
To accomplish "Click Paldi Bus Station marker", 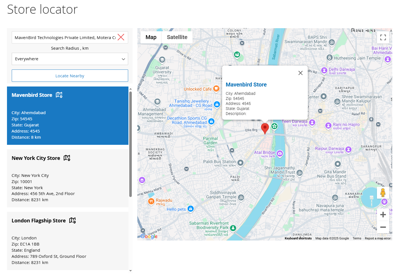I will [x=240, y=163].
